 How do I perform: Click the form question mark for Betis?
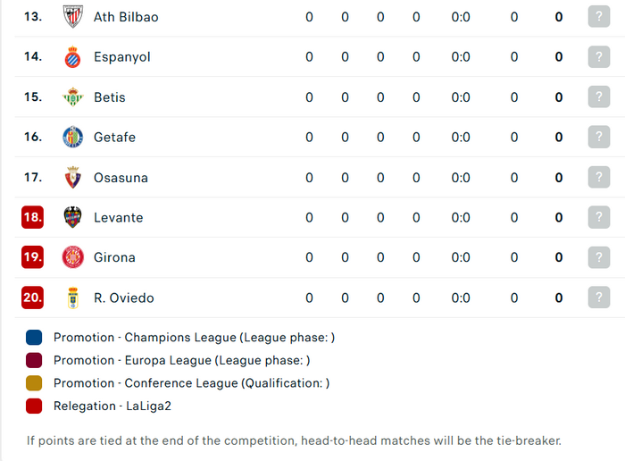[x=599, y=96]
